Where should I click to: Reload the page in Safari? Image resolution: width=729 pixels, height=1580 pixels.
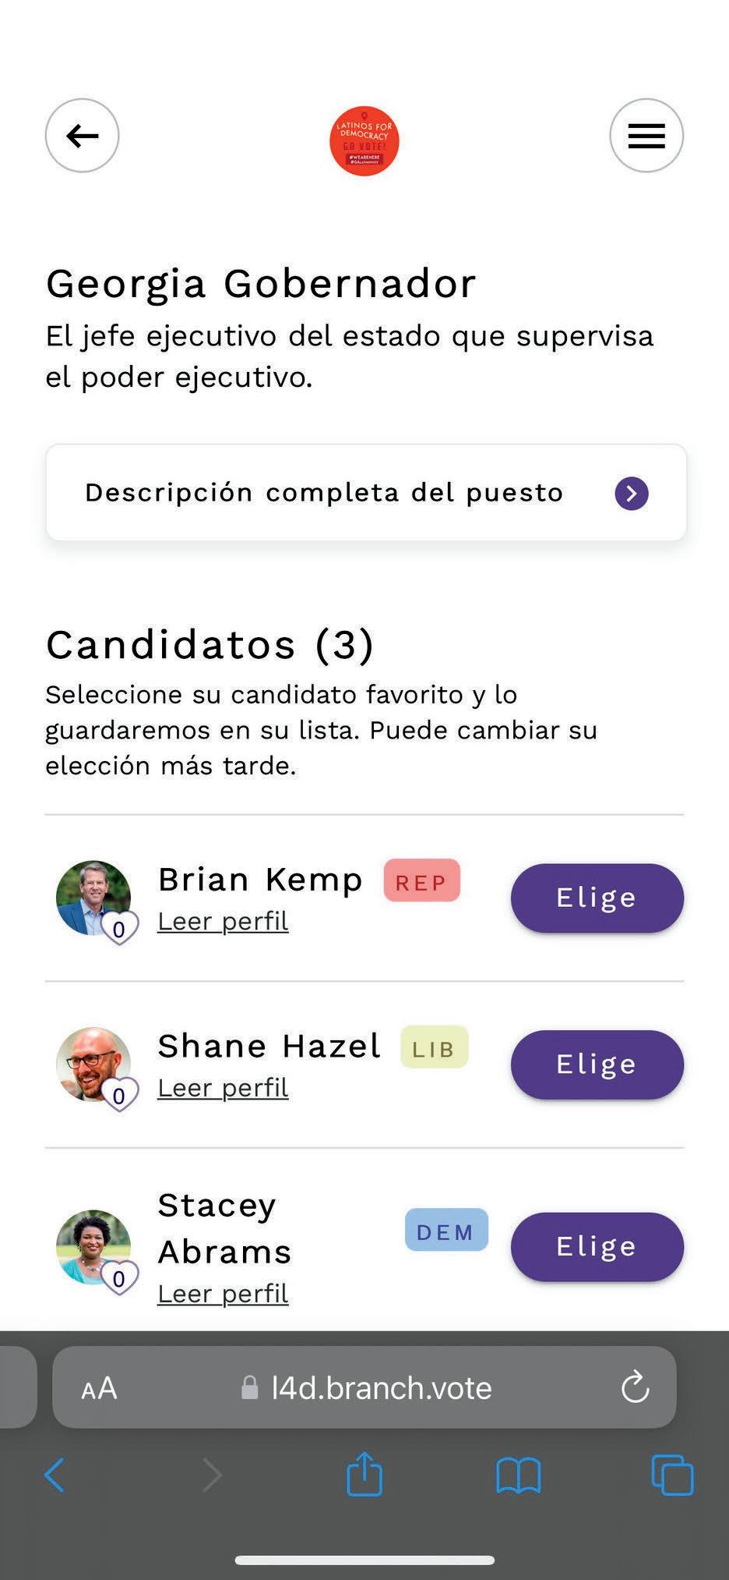[635, 1387]
